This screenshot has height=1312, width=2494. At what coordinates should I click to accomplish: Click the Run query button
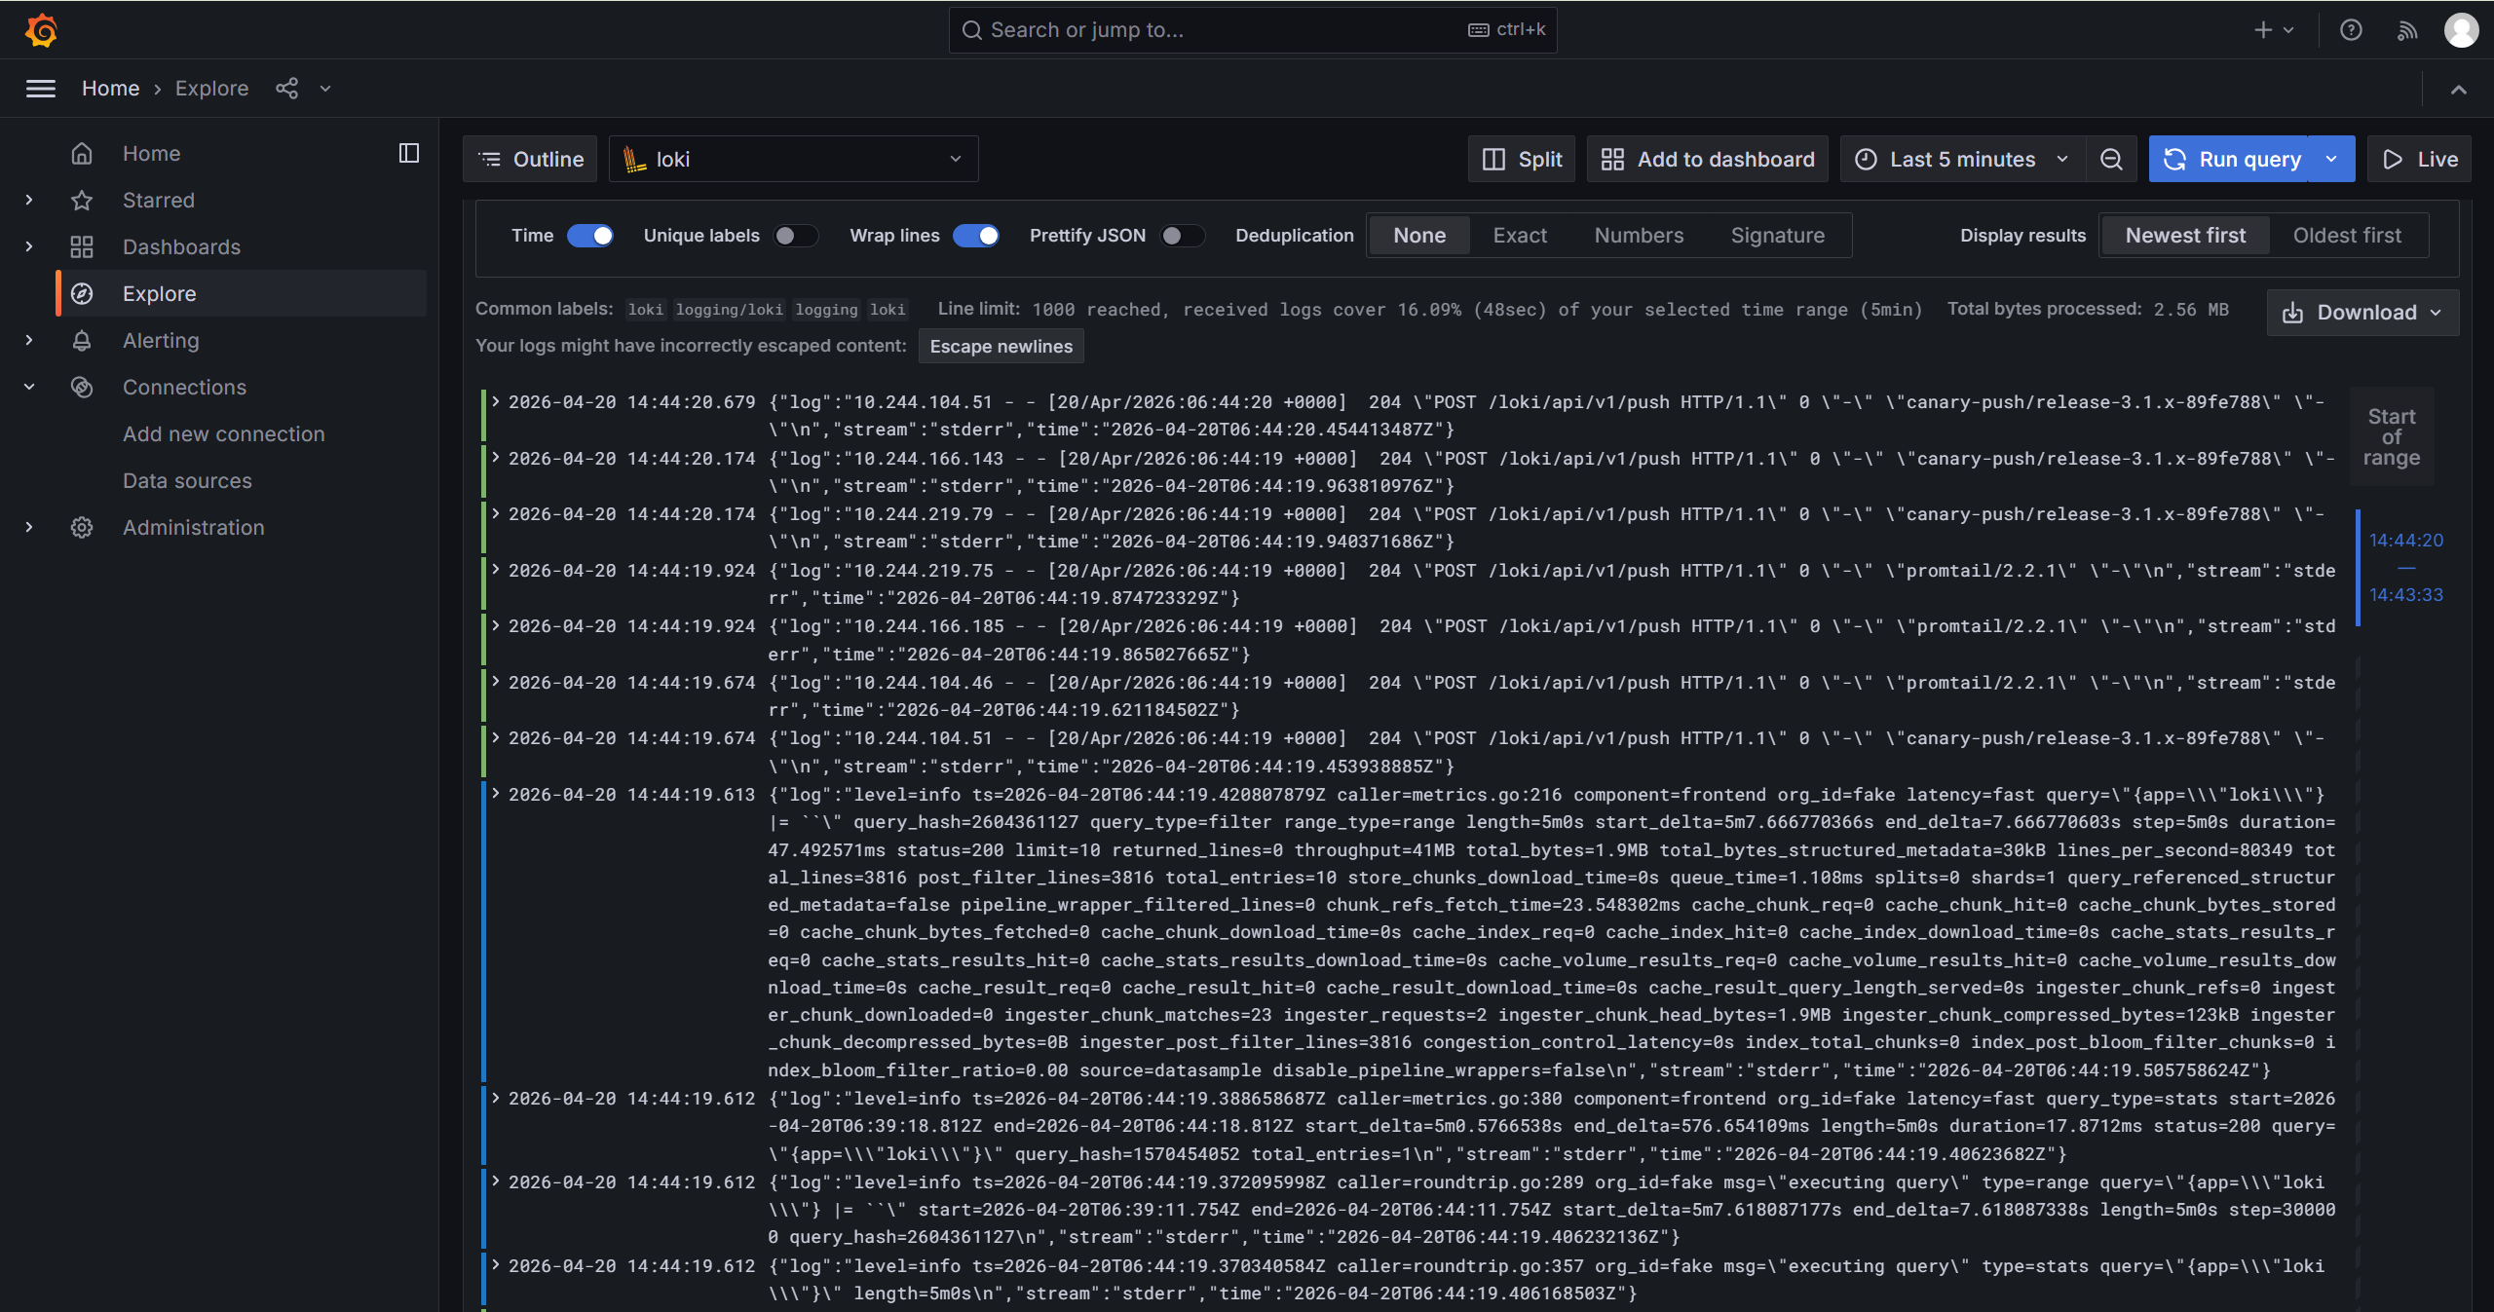(2230, 159)
